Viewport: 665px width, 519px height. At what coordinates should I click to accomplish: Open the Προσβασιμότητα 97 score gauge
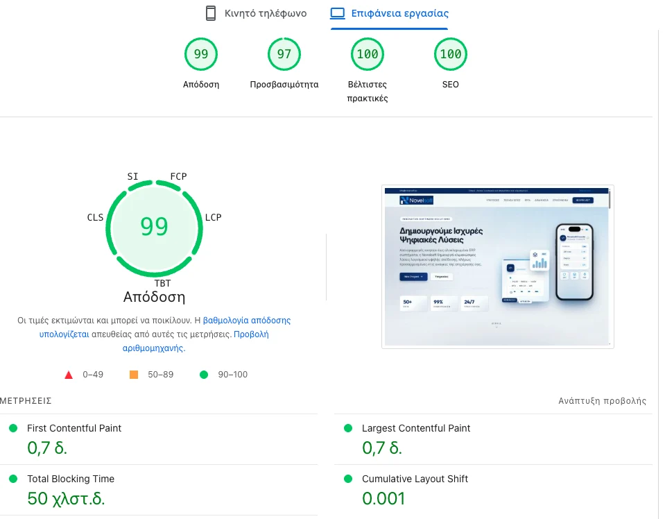[x=284, y=54]
